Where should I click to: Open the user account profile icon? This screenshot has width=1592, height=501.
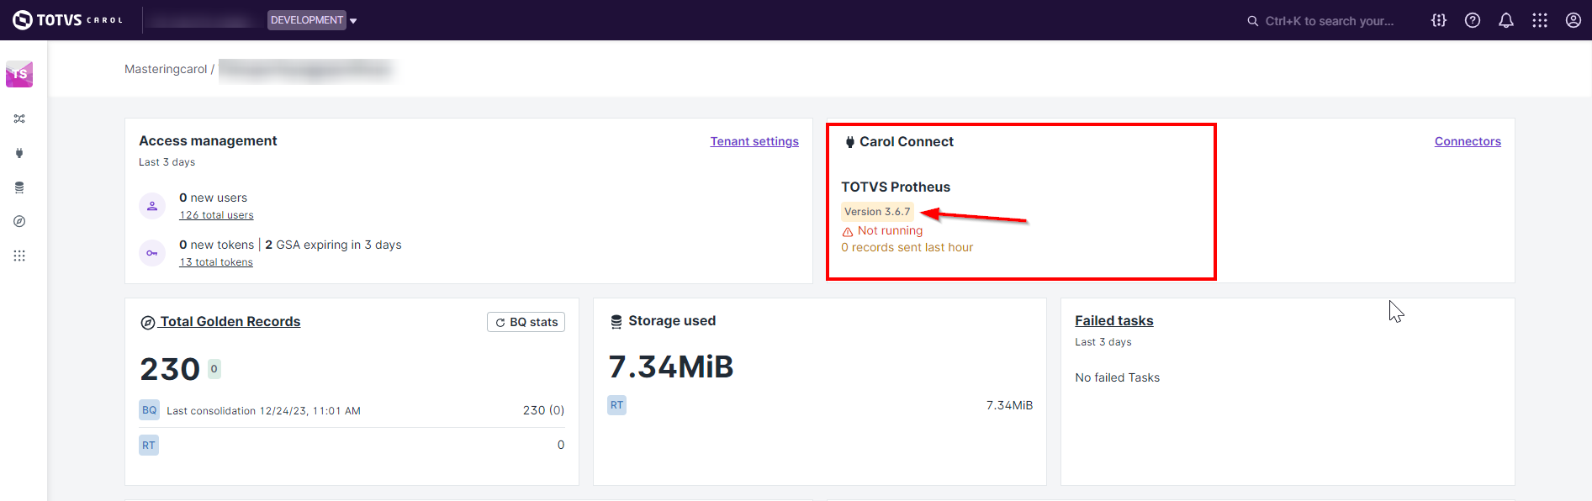coord(1573,20)
